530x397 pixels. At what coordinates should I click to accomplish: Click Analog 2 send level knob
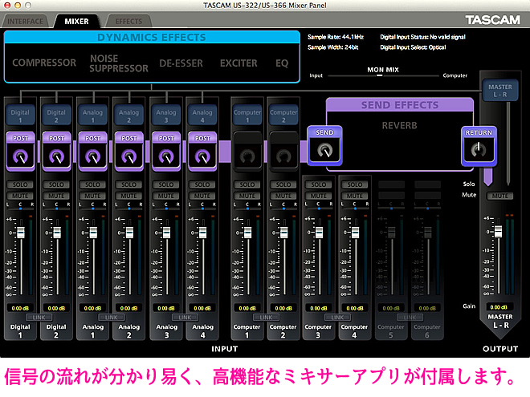[128, 156]
